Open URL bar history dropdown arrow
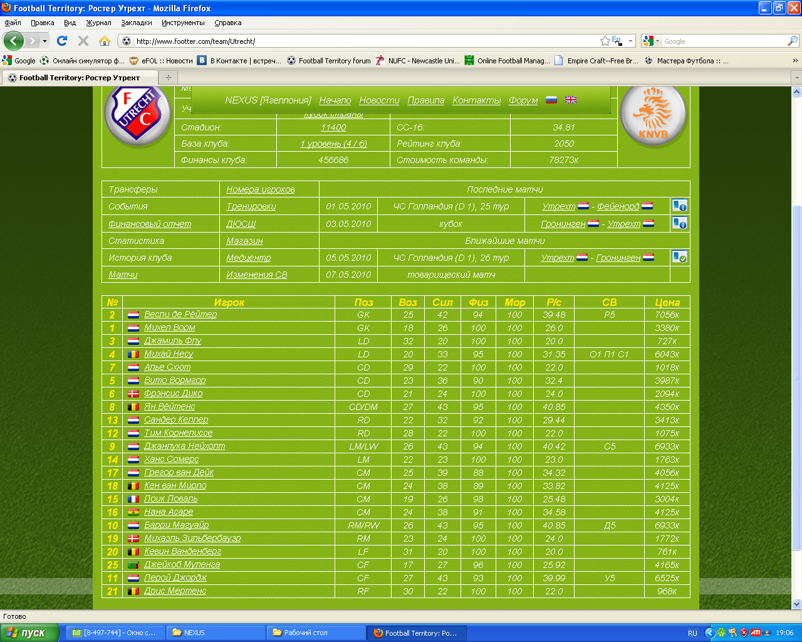802x642 pixels. click(630, 41)
